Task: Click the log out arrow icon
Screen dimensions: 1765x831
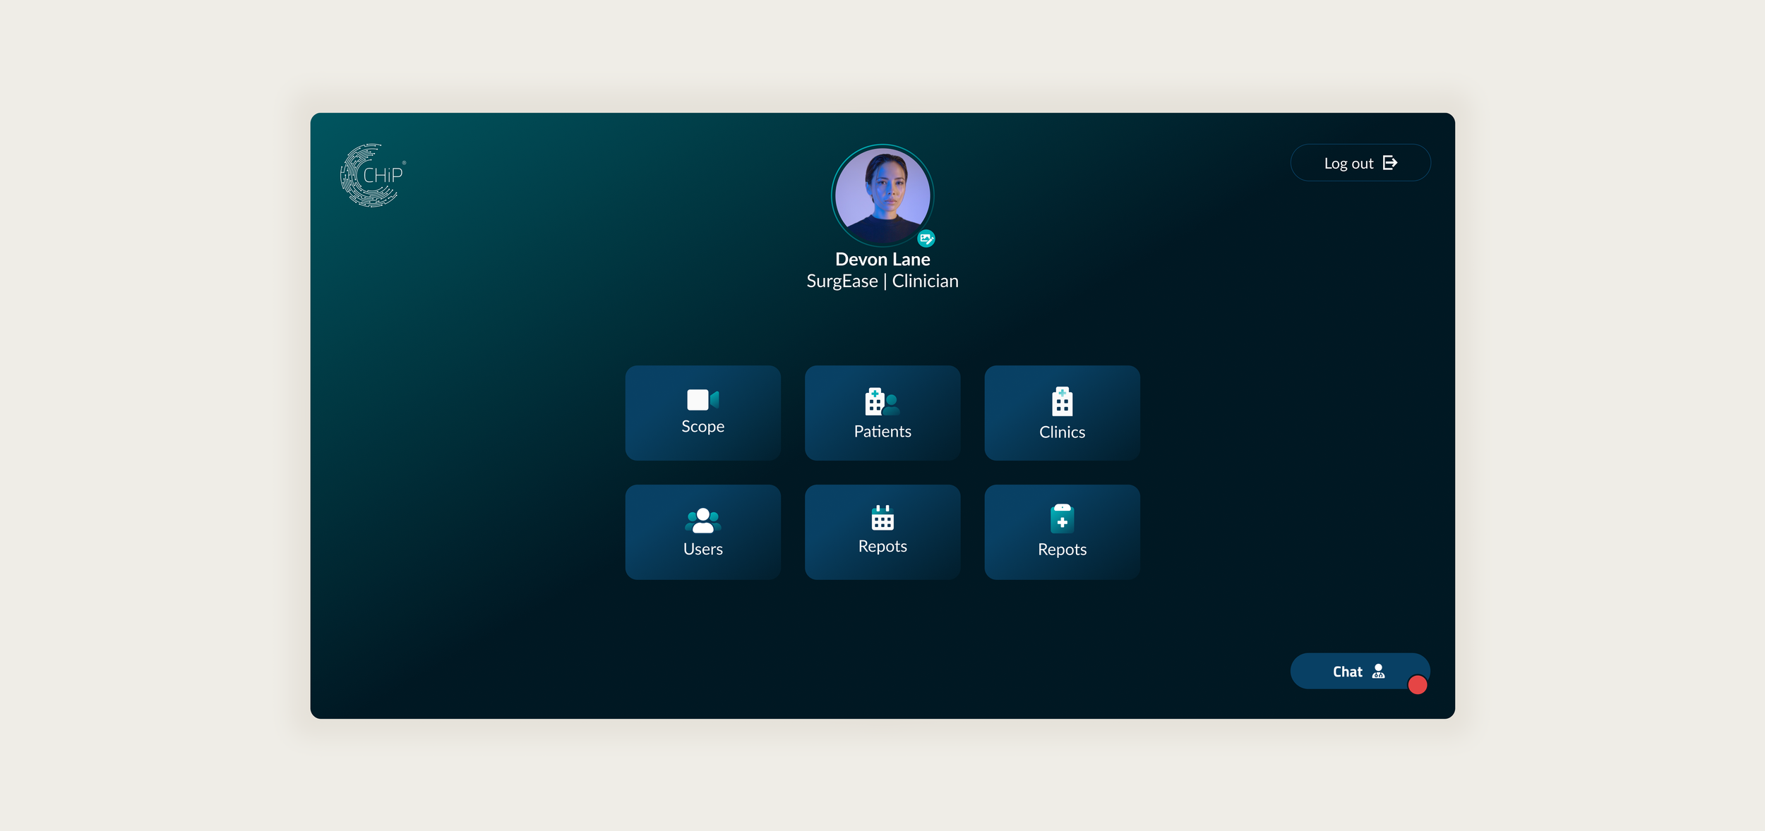Action: [1389, 163]
